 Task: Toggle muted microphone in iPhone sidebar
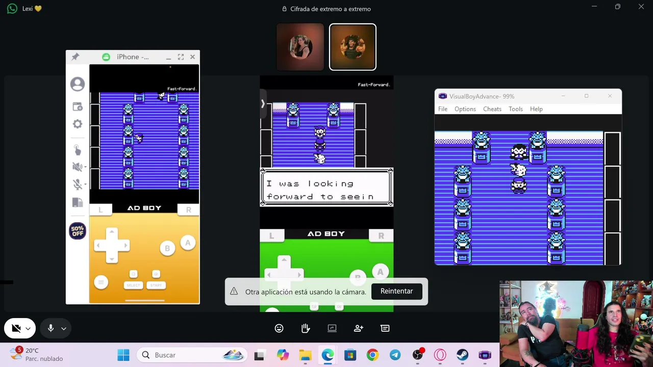pos(78,185)
